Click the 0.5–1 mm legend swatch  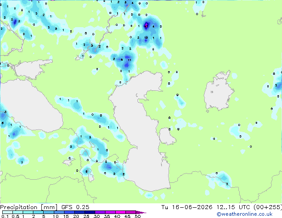click(x=18, y=212)
